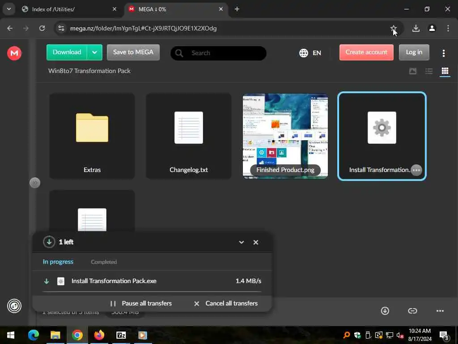Open Chrome three-dot menu
458x344 pixels.
tap(448, 28)
